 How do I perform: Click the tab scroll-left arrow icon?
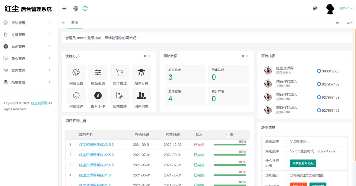[63, 23]
